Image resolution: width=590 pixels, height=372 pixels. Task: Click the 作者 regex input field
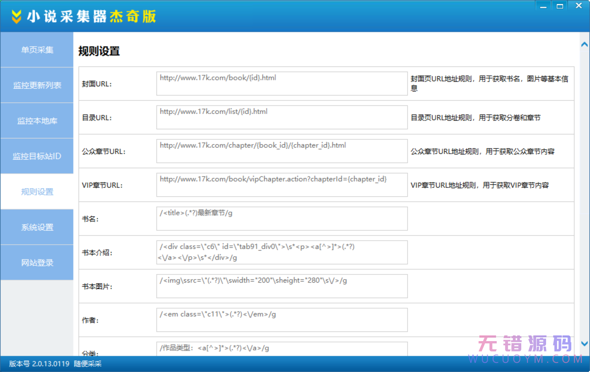pyautogui.click(x=282, y=320)
